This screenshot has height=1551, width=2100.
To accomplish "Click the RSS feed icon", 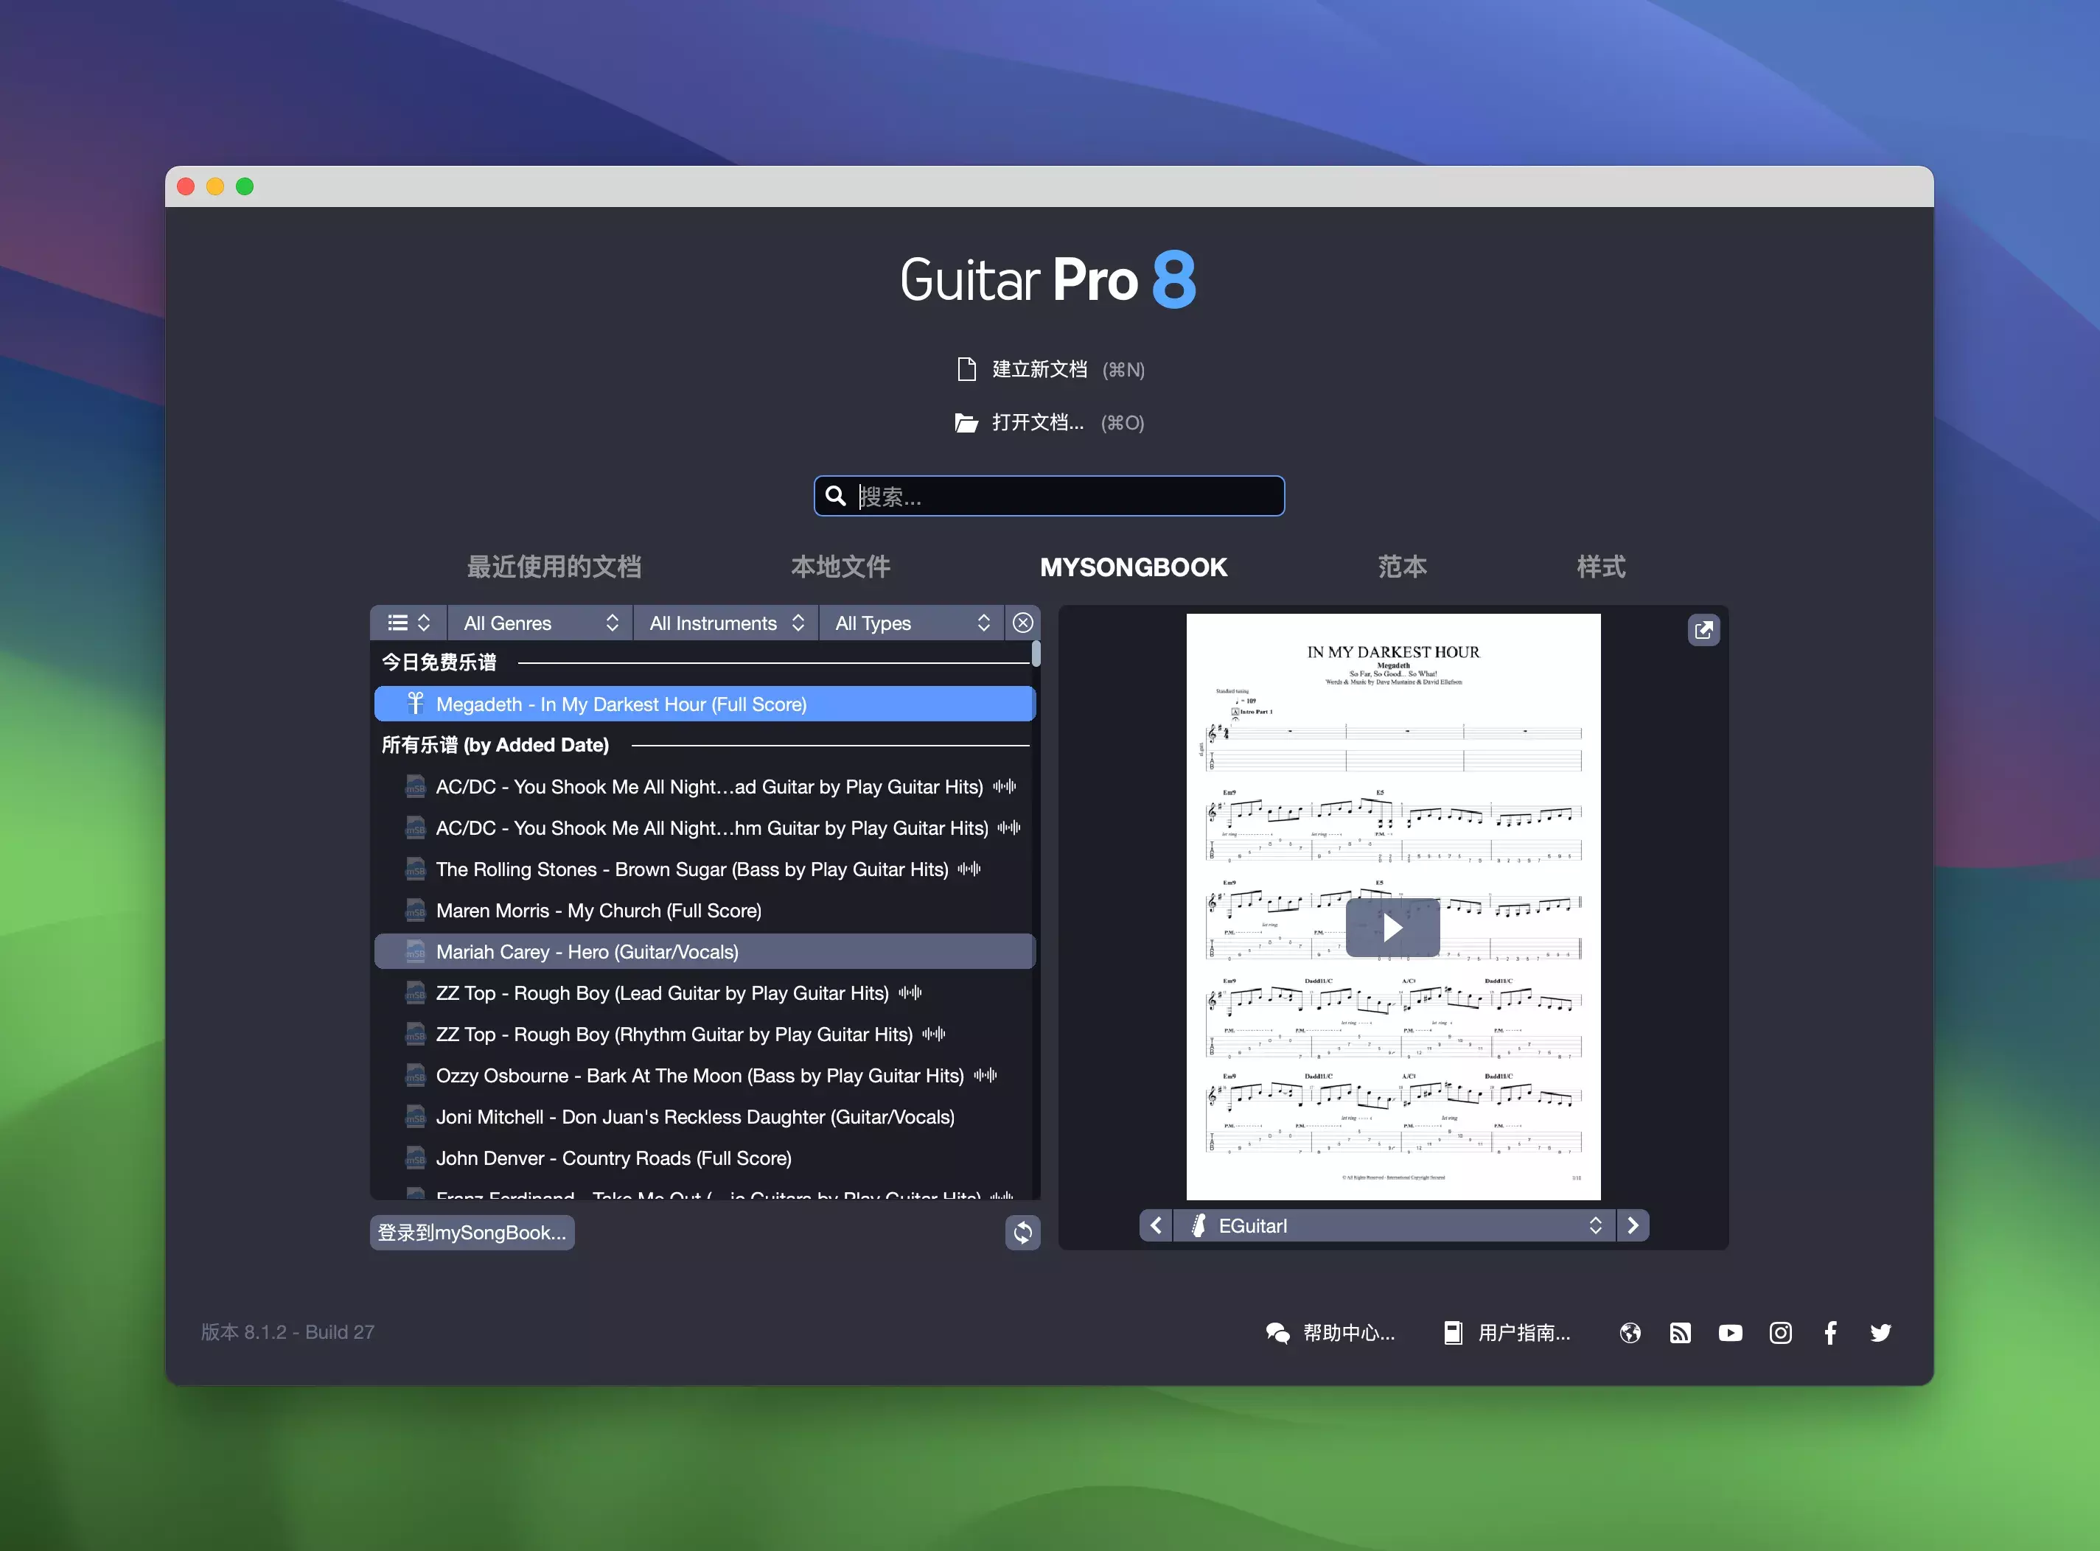I will pos(1680,1332).
